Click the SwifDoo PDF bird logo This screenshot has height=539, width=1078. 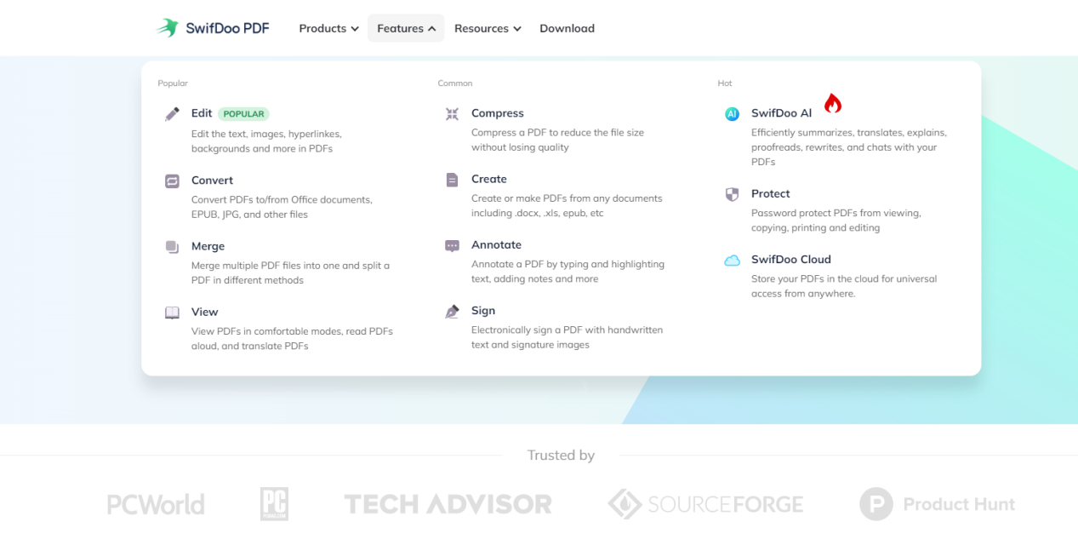[168, 28]
